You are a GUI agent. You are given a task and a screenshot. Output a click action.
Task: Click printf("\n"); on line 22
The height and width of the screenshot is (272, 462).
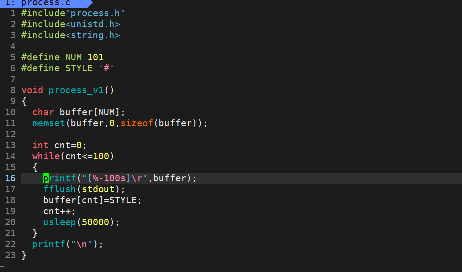coord(68,244)
